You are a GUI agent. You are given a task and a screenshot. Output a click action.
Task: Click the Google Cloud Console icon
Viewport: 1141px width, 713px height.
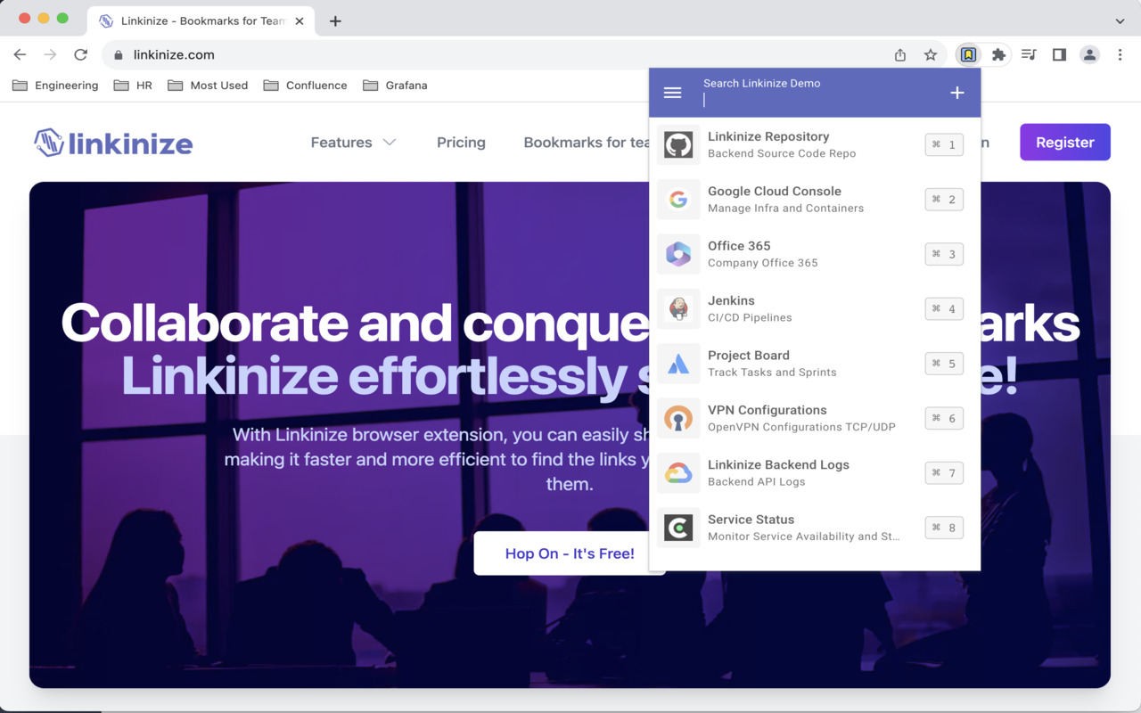(678, 200)
